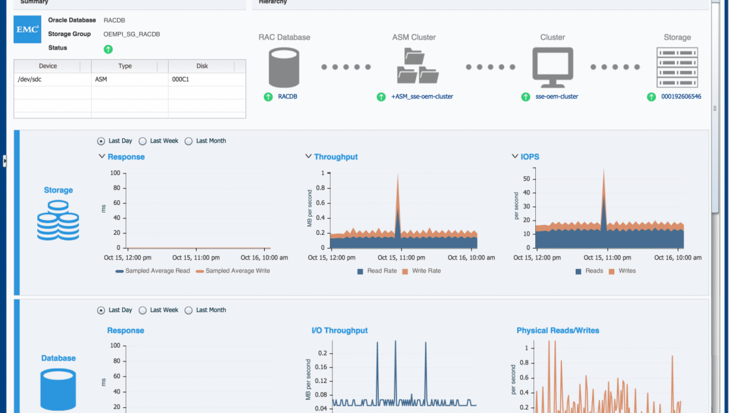Screen dimensions: 729x413
Task: Click the EMC logo in Summary
Action: (27, 29)
